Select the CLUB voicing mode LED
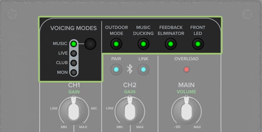The width and height of the screenshot is (262, 132). point(73,63)
